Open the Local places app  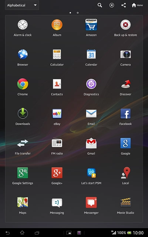click(125, 173)
